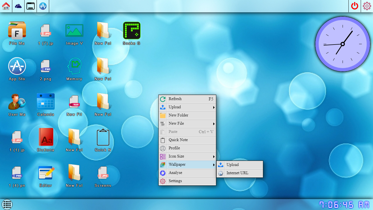Choose Refresh from the context menu
Image resolution: width=373 pixels, height=210 pixels.
(187, 99)
